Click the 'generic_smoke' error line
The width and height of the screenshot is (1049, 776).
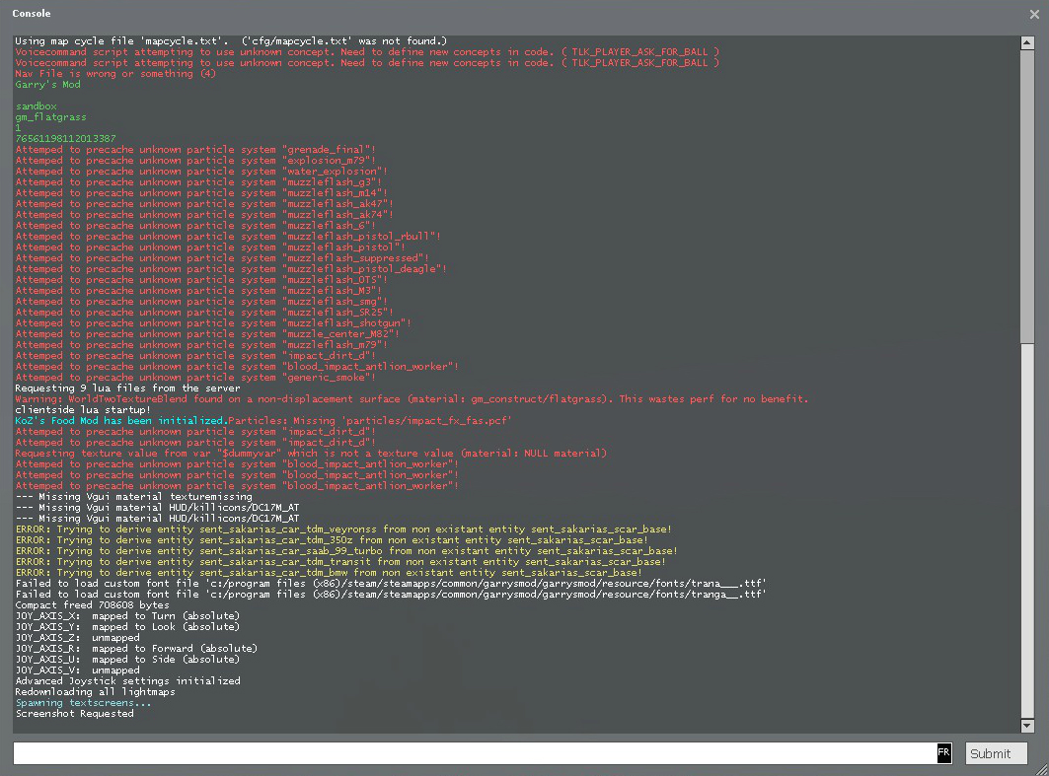195,377
